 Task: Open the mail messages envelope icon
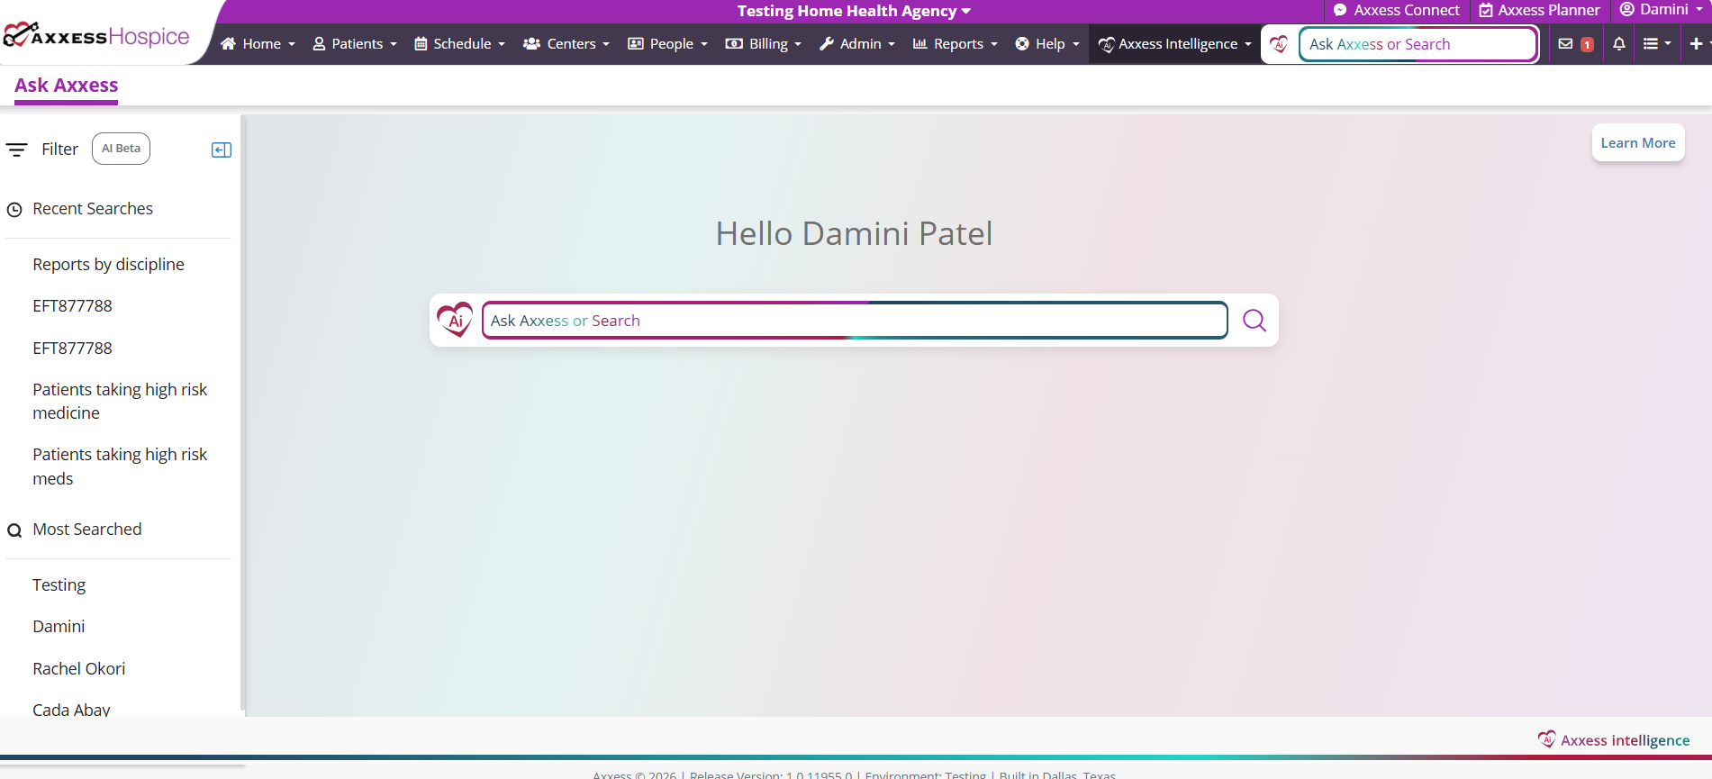pyautogui.click(x=1565, y=44)
